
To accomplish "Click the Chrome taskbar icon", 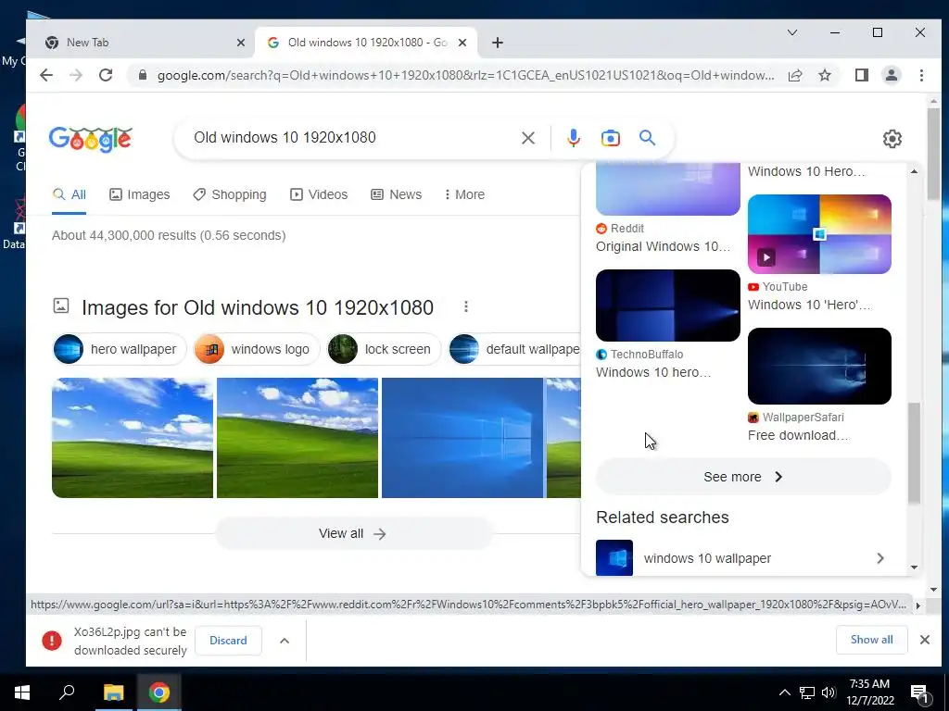I will click(x=159, y=692).
